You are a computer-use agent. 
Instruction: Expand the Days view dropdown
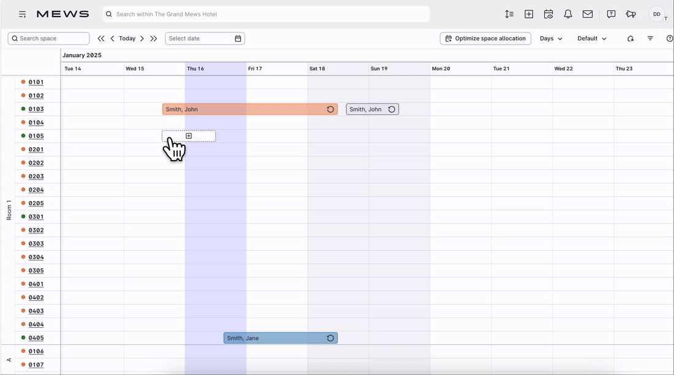551,39
